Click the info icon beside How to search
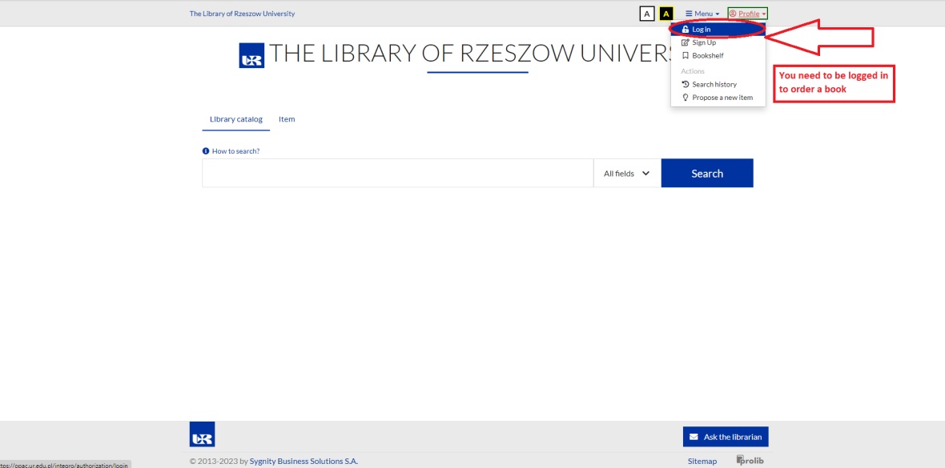 [x=206, y=151]
